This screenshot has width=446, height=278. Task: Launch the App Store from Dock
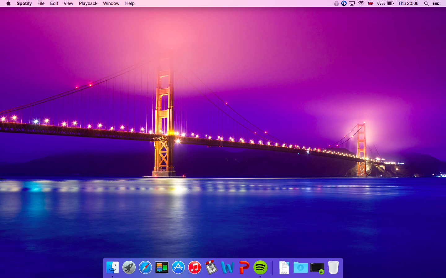(178, 267)
